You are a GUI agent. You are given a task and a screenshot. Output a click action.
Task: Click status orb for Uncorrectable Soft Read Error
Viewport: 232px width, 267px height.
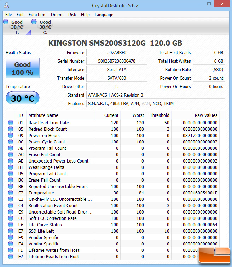[x=11, y=212]
